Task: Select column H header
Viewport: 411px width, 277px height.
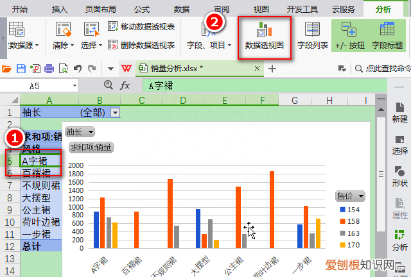Action: click(329, 100)
